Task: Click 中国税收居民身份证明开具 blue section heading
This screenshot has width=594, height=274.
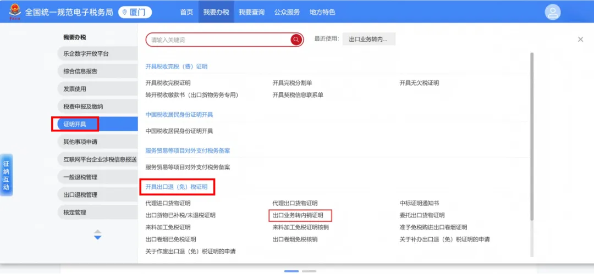Action: [179, 115]
